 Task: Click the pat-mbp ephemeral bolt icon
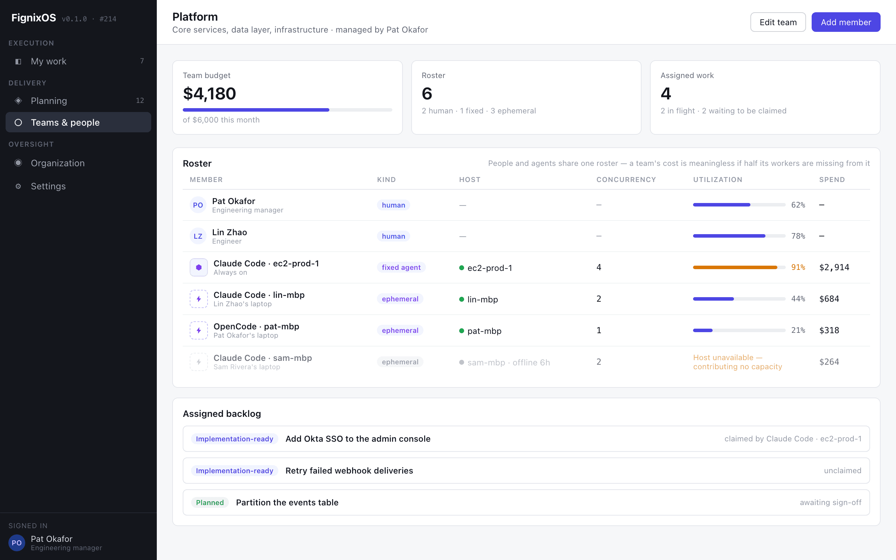tap(199, 330)
